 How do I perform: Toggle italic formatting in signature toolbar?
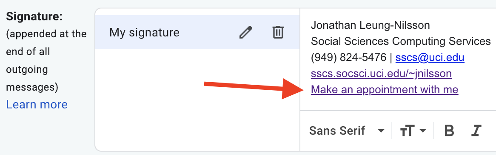click(x=476, y=130)
